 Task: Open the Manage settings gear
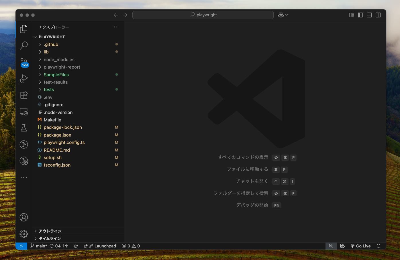click(24, 234)
